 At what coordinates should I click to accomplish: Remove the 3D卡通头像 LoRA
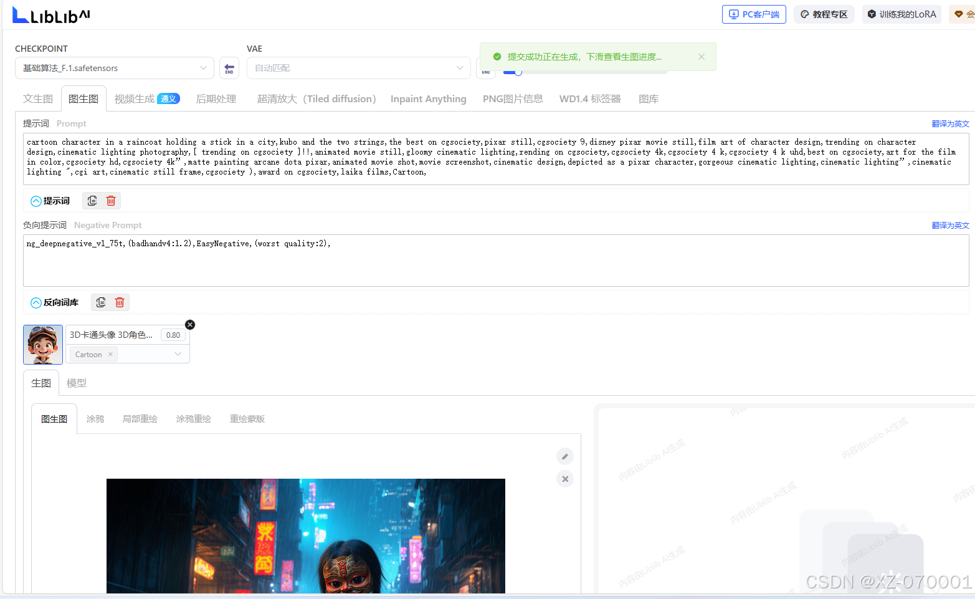(x=190, y=325)
